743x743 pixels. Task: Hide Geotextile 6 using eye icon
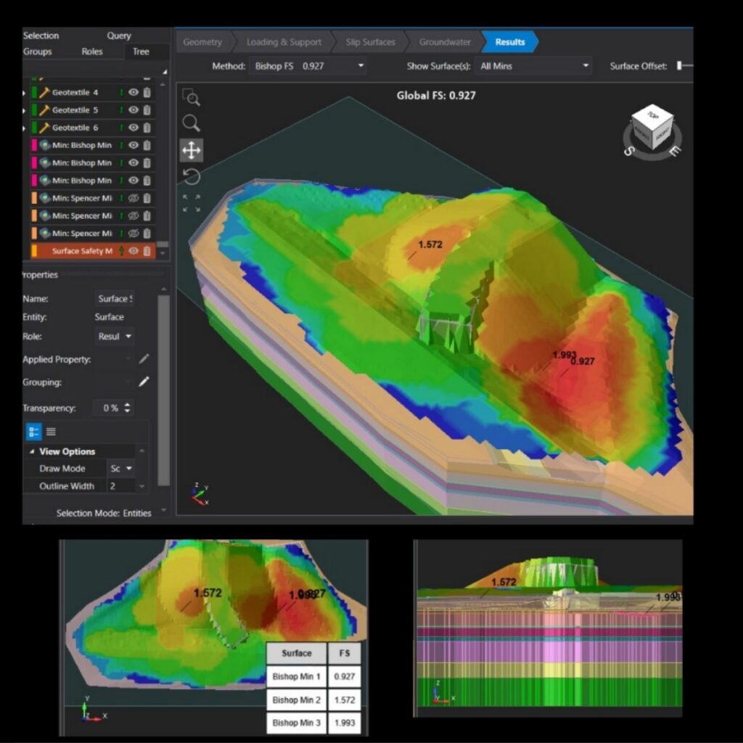tap(134, 128)
